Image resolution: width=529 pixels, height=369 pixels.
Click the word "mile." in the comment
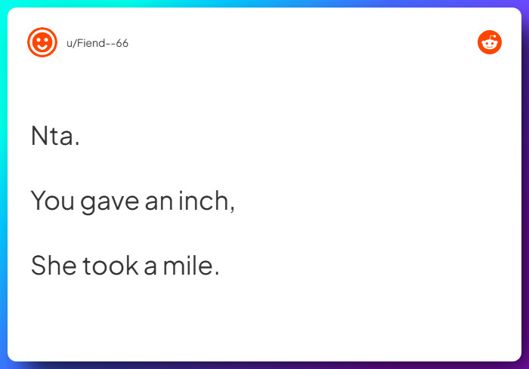point(191,266)
